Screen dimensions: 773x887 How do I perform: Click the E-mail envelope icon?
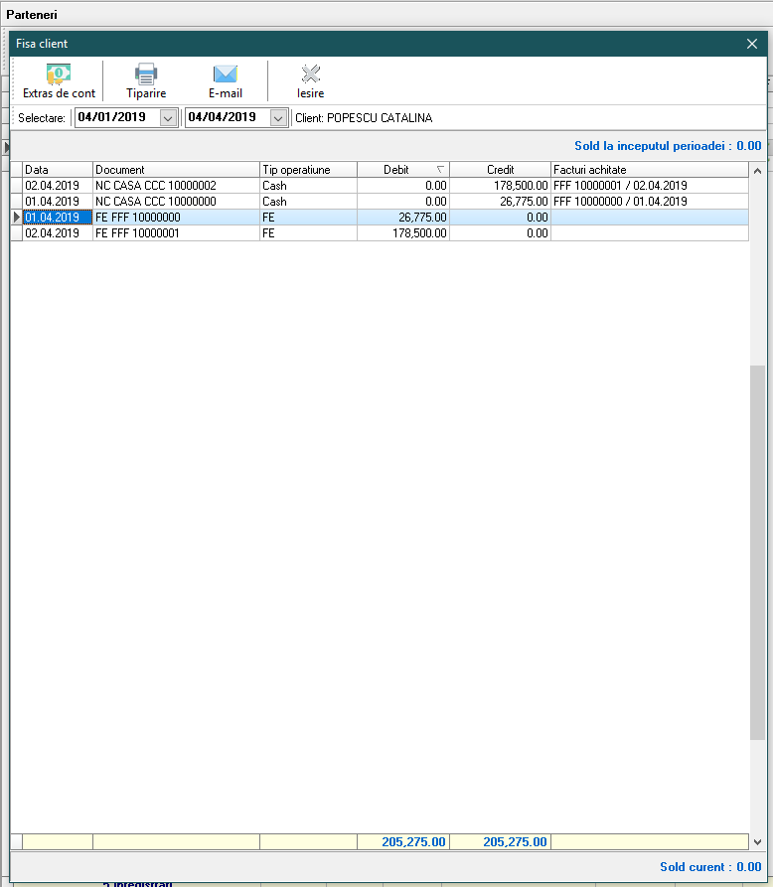(226, 74)
